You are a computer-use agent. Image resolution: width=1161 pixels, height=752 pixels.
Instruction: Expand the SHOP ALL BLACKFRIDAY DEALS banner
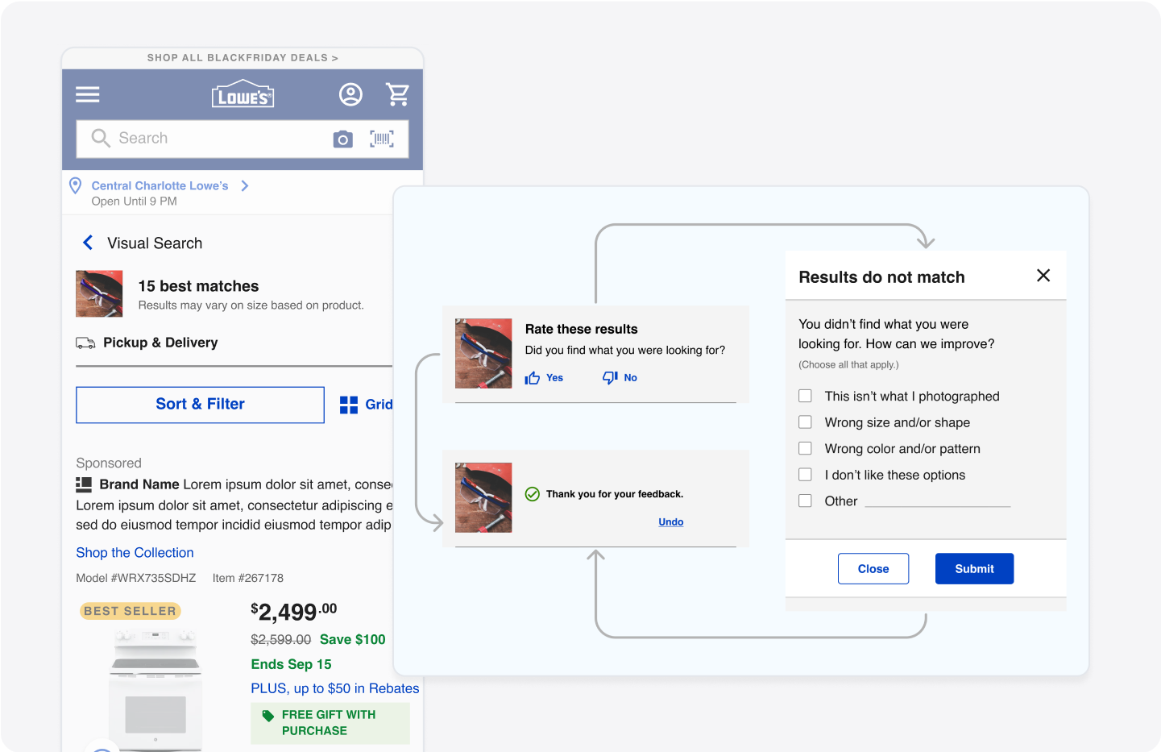click(243, 58)
